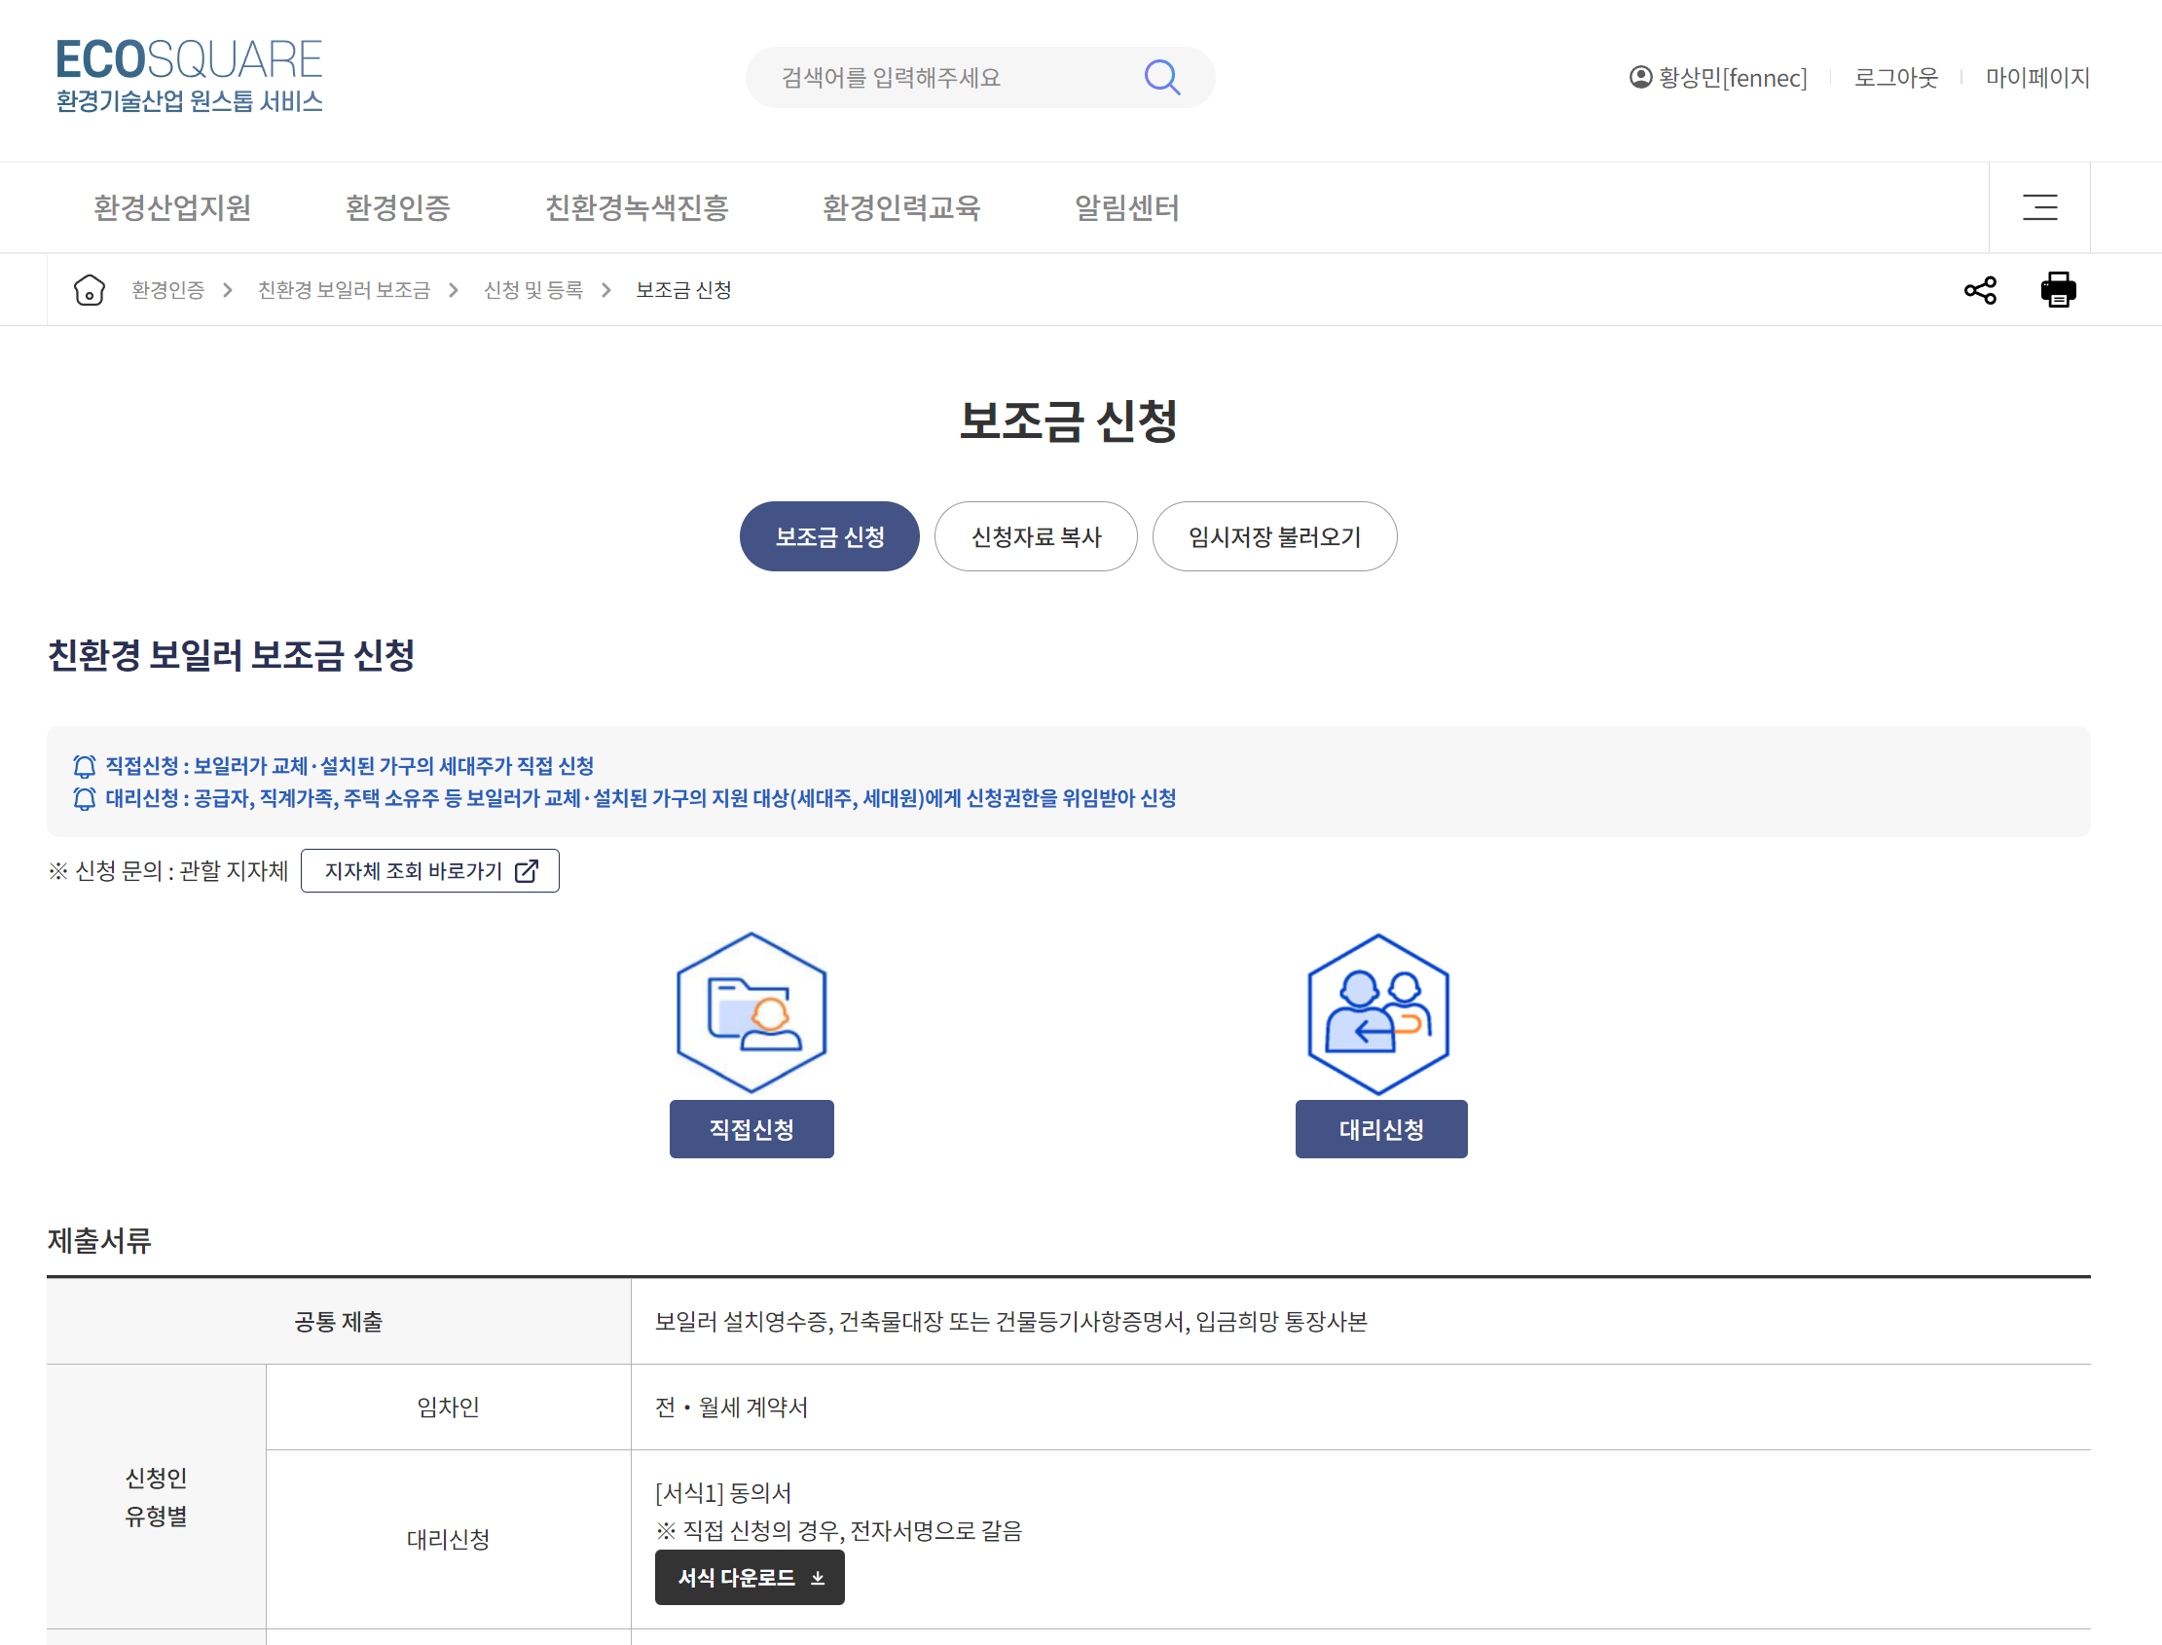Switch to 임시저장 불러오기 tab
The image size is (2162, 1645).
coord(1274,536)
